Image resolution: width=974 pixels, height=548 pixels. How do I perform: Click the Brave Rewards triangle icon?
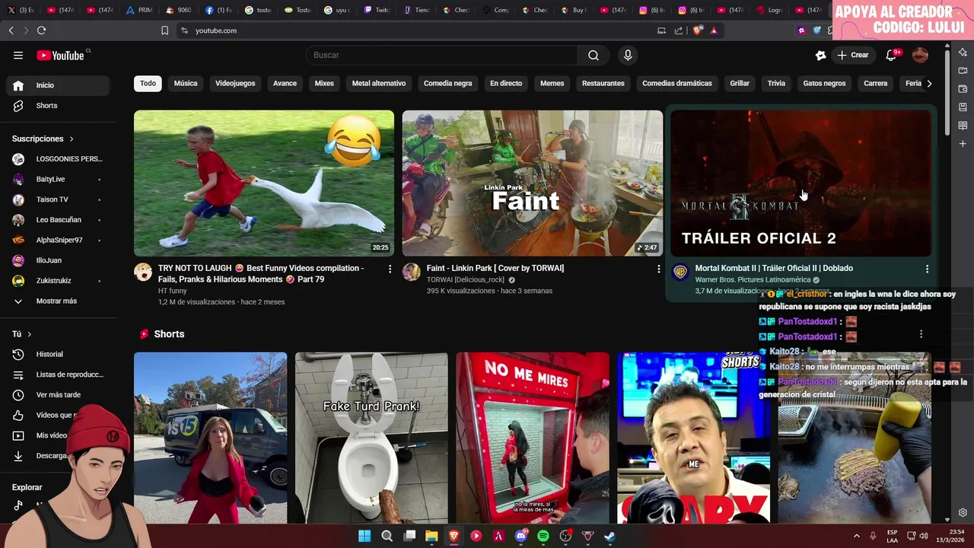pyautogui.click(x=714, y=30)
